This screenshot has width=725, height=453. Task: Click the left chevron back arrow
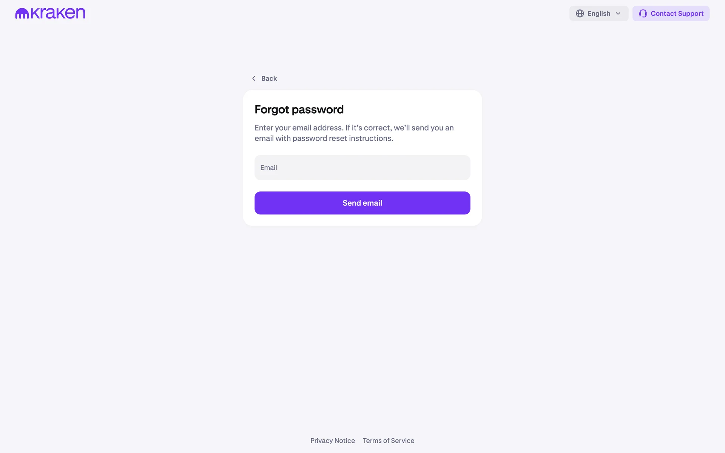point(254,79)
